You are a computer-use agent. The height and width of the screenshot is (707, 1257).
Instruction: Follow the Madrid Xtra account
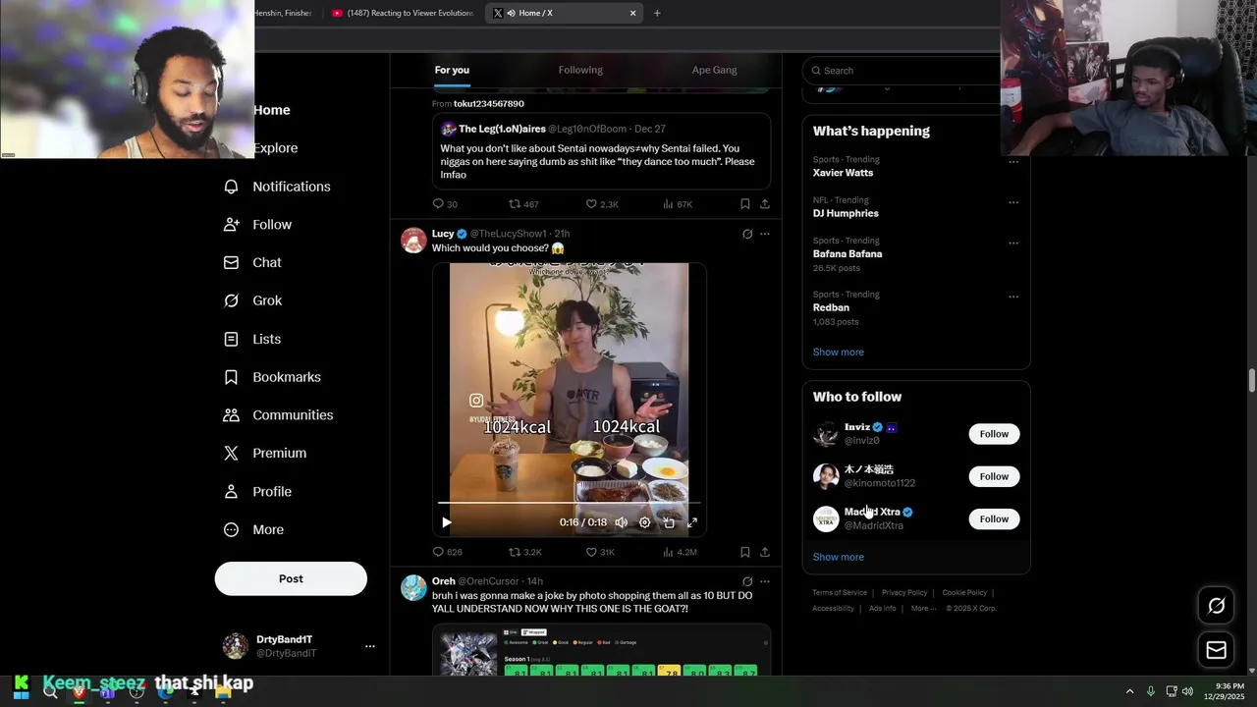coord(994,518)
